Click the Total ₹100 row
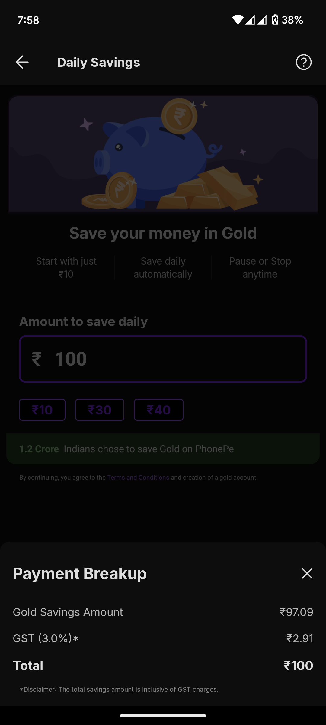 [163, 665]
